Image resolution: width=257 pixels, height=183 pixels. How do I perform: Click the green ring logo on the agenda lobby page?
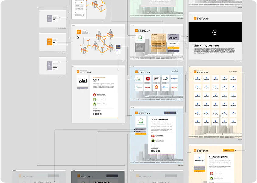click(x=140, y=38)
